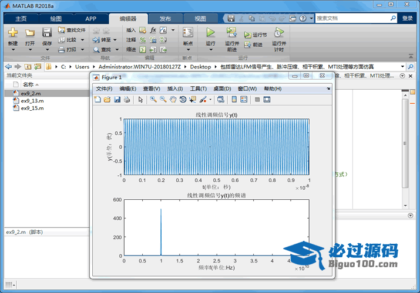Viewport: 420px width, 293px height.
Task: Click the Run and Time (运行并计时) icon
Action: (x=278, y=33)
